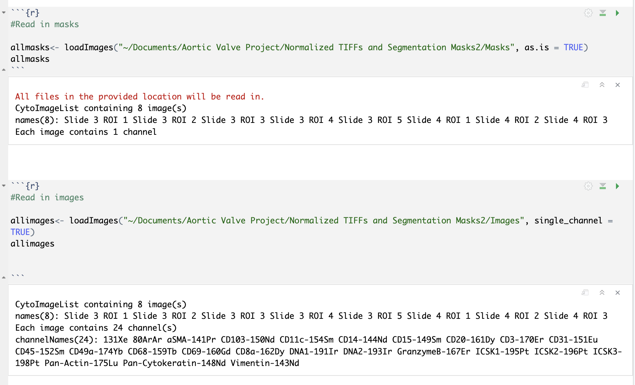Open chunk options gear for the masks chunk

coord(588,13)
